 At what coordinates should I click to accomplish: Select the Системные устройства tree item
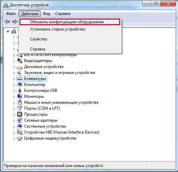pos(45,126)
